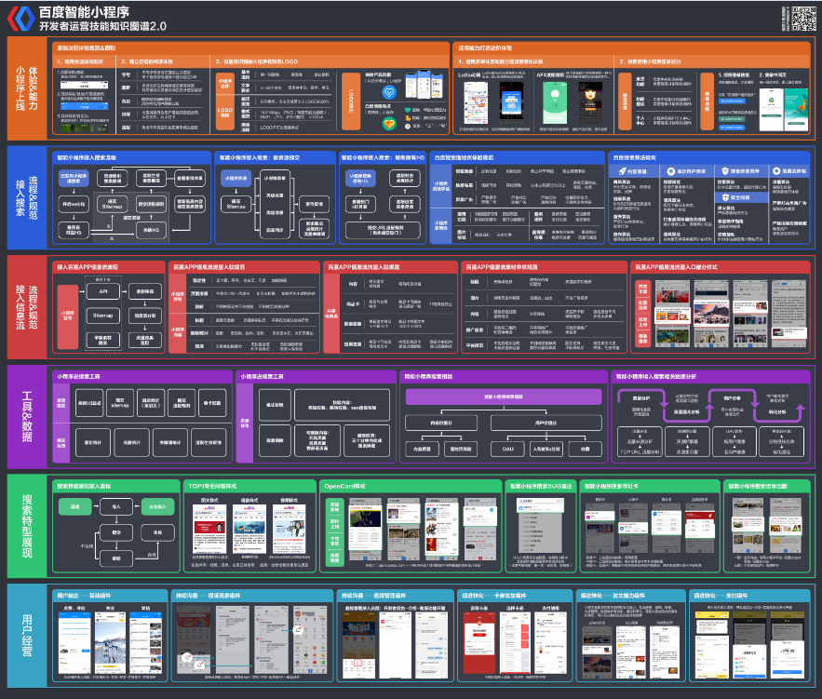Open the 图文样式 sample screenshot

coord(209,530)
